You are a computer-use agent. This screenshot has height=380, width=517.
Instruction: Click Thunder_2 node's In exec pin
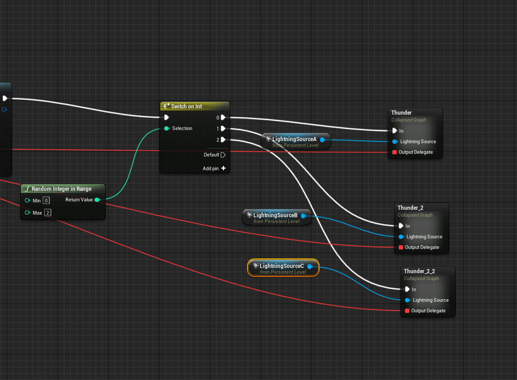(x=401, y=226)
